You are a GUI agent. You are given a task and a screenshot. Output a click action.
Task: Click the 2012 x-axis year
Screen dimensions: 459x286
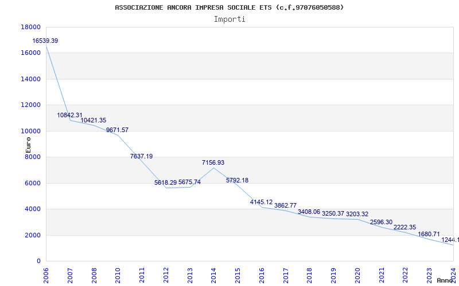(x=166, y=275)
